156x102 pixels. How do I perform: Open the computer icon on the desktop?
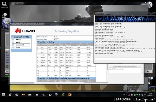coord(4,5)
